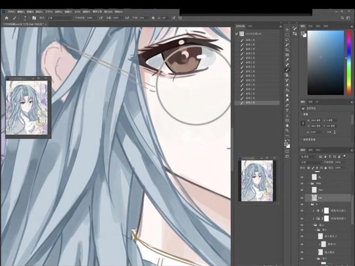The width and height of the screenshot is (355, 266).
Task: Click the Home icon in options bar
Action: pyautogui.click(x=6, y=18)
